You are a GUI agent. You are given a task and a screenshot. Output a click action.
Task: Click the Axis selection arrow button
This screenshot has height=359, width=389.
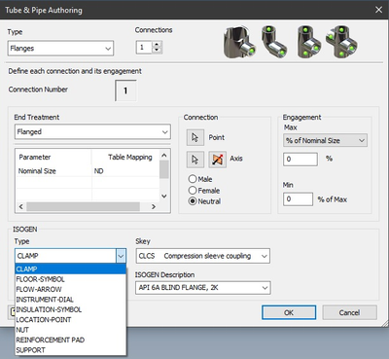click(x=195, y=160)
